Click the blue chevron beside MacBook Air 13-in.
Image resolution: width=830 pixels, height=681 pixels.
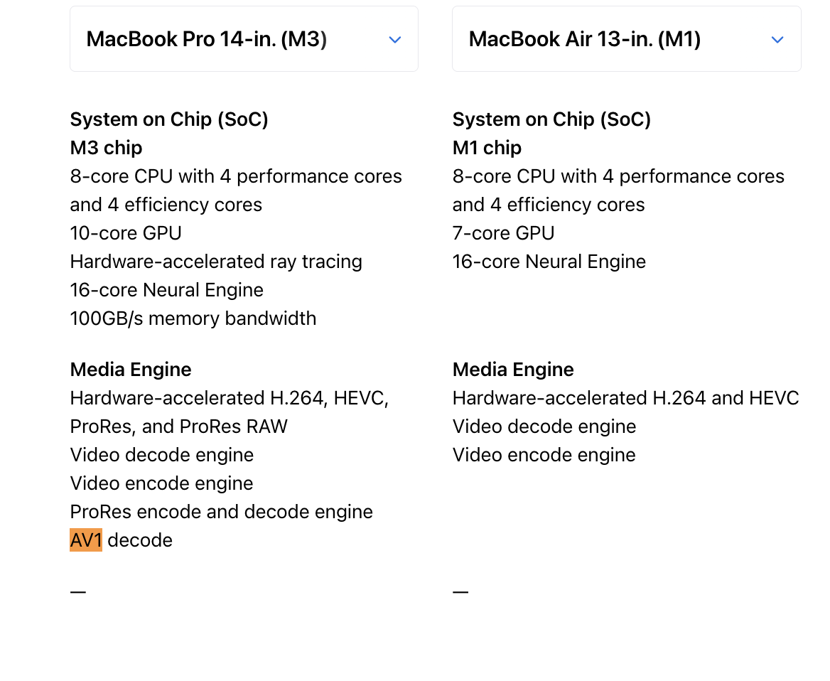click(x=777, y=40)
